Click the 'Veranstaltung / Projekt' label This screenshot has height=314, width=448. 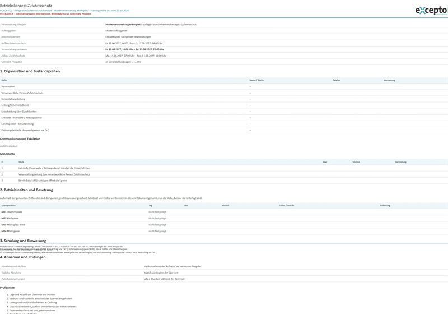(13, 25)
